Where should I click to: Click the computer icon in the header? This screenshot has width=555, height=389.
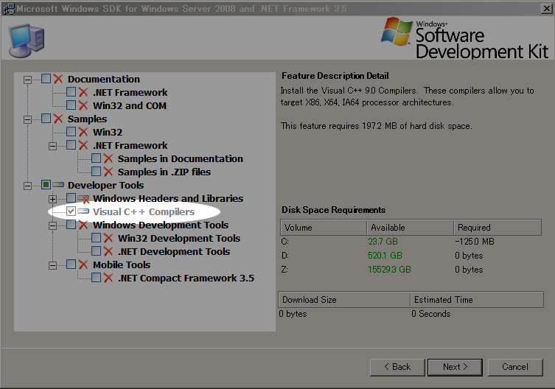click(27, 41)
